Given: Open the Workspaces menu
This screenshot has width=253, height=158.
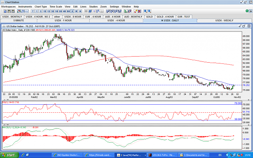Looking at the screenshot, I should 9,6.
